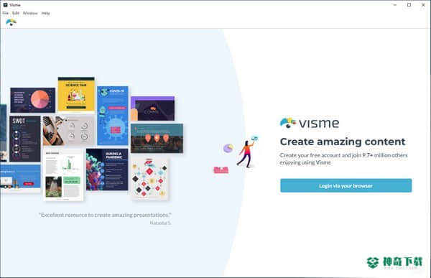Select the SWOT dark template thumbnail
Viewport: 431px width, 278px height.
coord(25,139)
